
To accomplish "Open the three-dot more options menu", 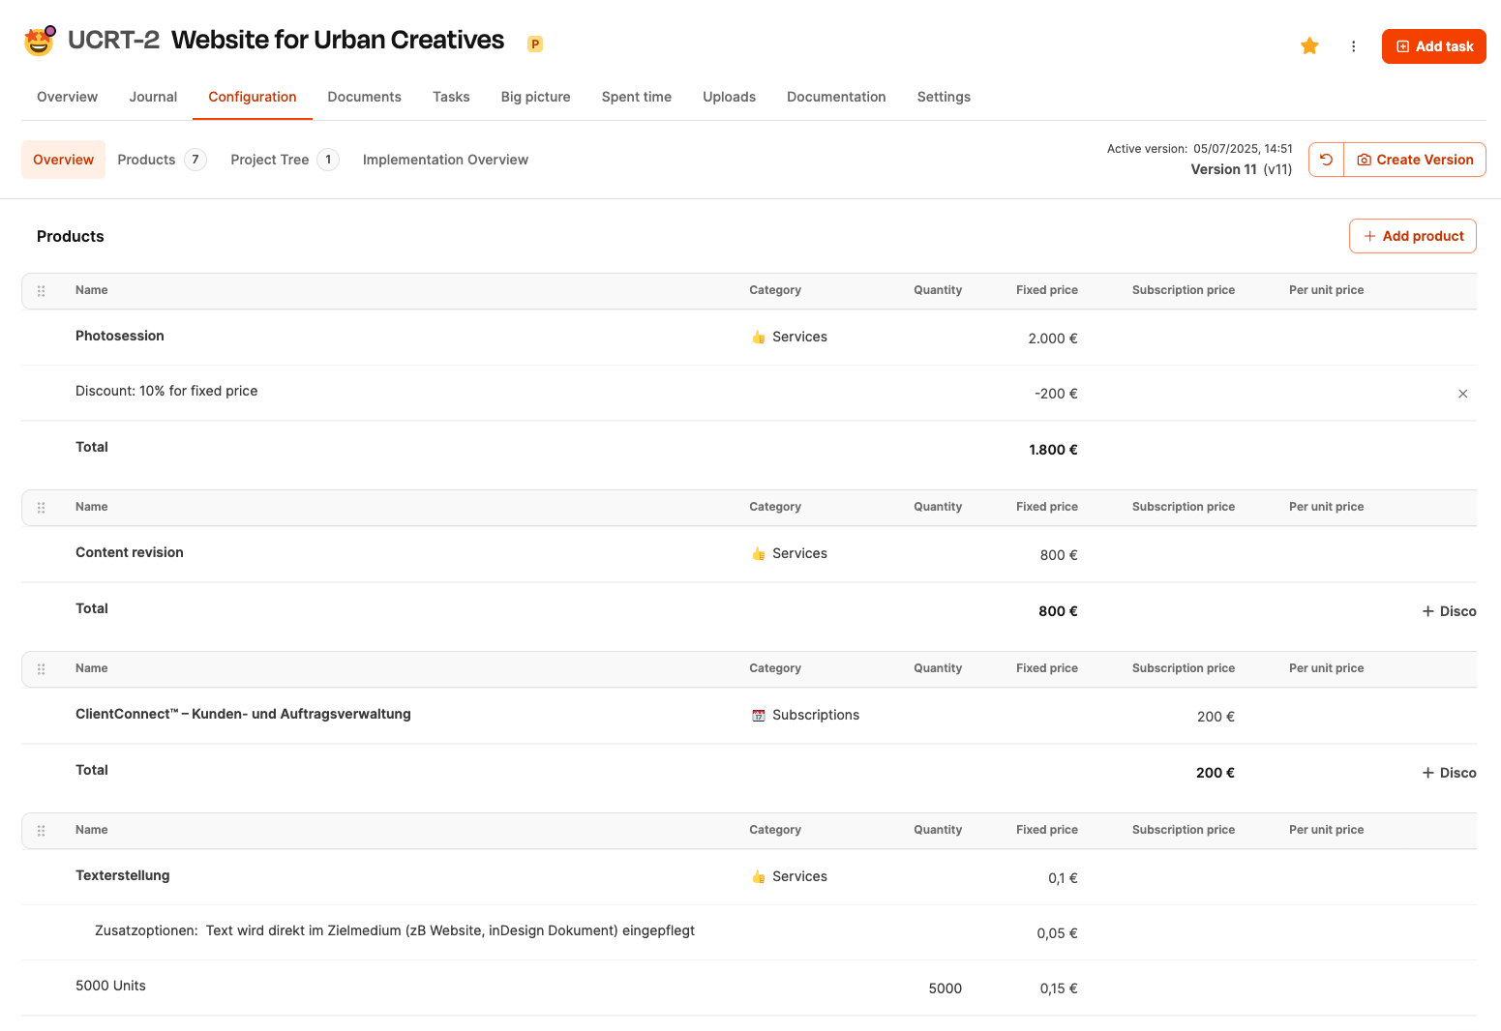I will [1353, 46].
